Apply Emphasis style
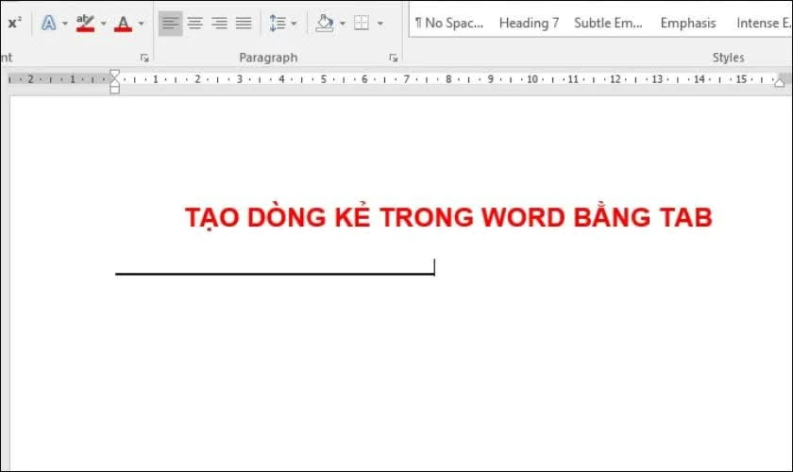The image size is (793, 472). pyautogui.click(x=688, y=24)
